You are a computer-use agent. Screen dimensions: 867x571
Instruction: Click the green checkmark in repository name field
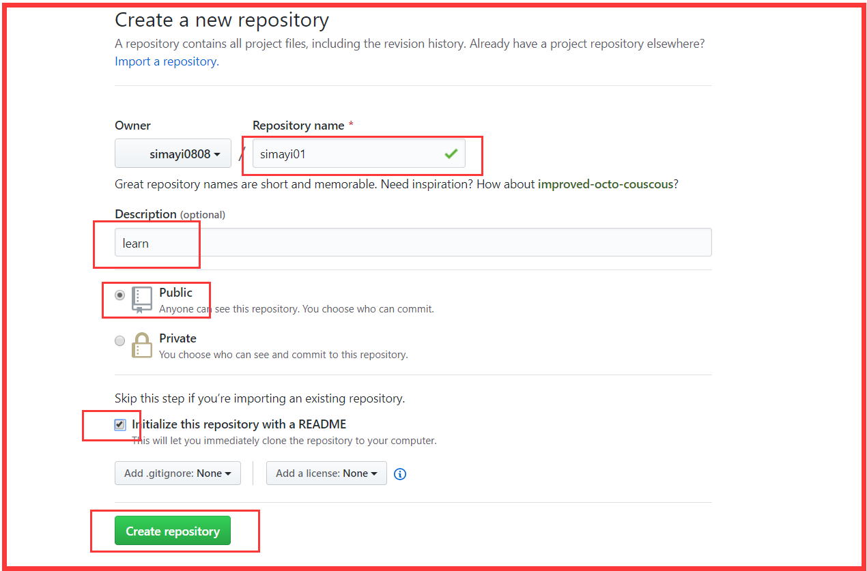coord(451,153)
